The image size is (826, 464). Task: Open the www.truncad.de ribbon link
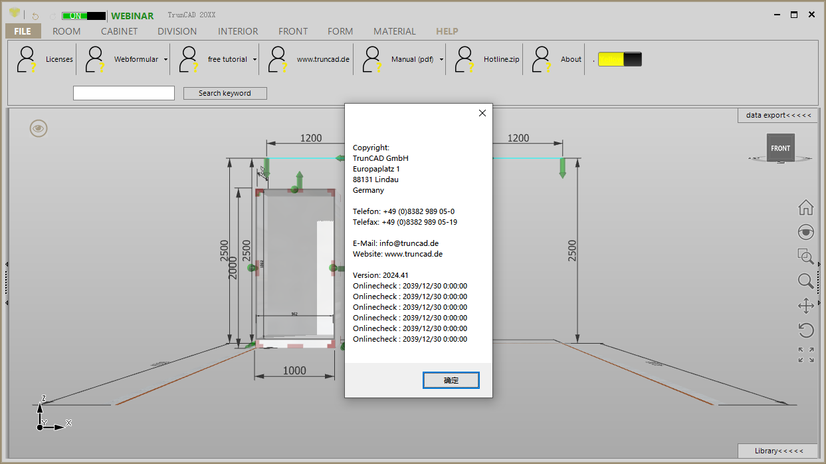click(x=323, y=59)
